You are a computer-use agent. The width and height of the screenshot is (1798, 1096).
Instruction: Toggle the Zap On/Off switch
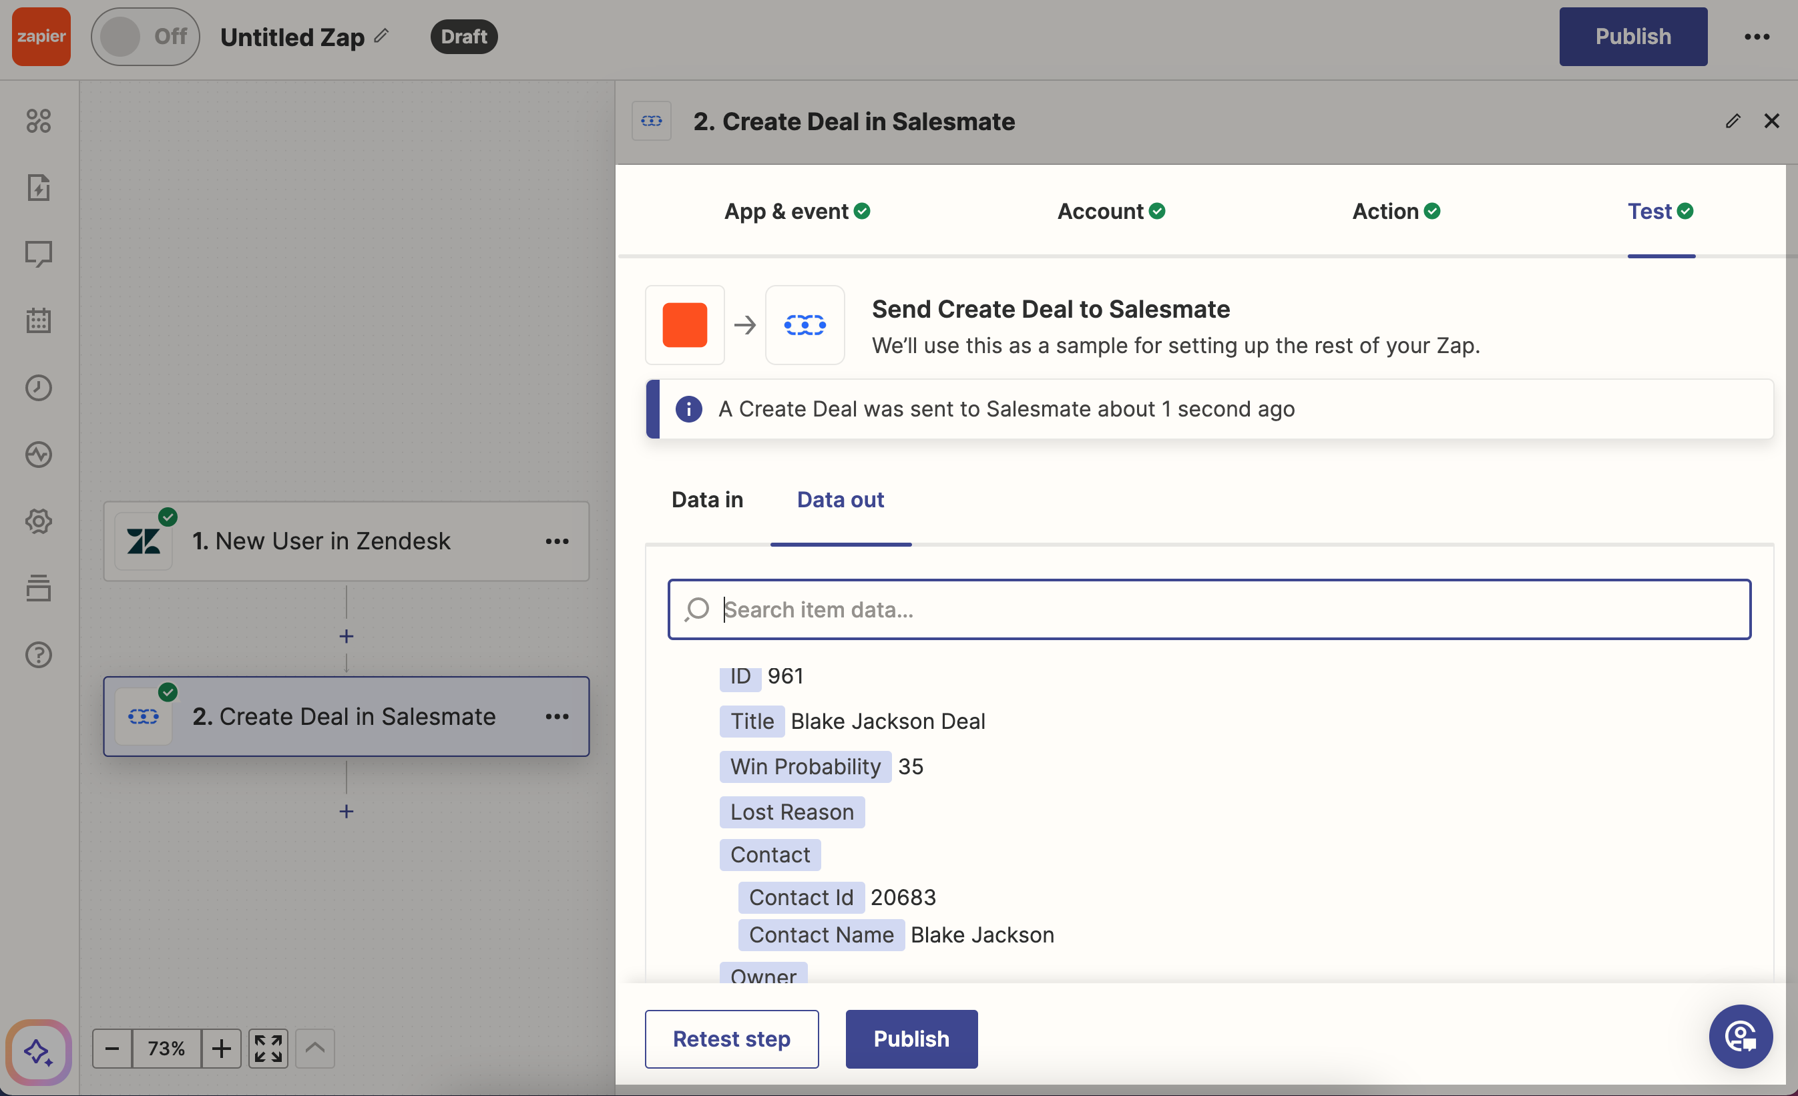pyautogui.click(x=145, y=37)
